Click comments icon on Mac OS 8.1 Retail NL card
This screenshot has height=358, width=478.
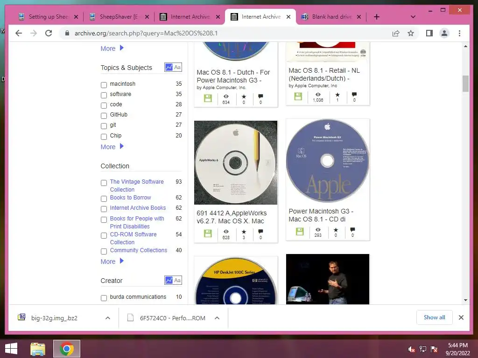click(x=354, y=94)
